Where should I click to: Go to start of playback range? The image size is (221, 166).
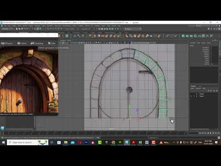pyautogui.click(x=200, y=133)
